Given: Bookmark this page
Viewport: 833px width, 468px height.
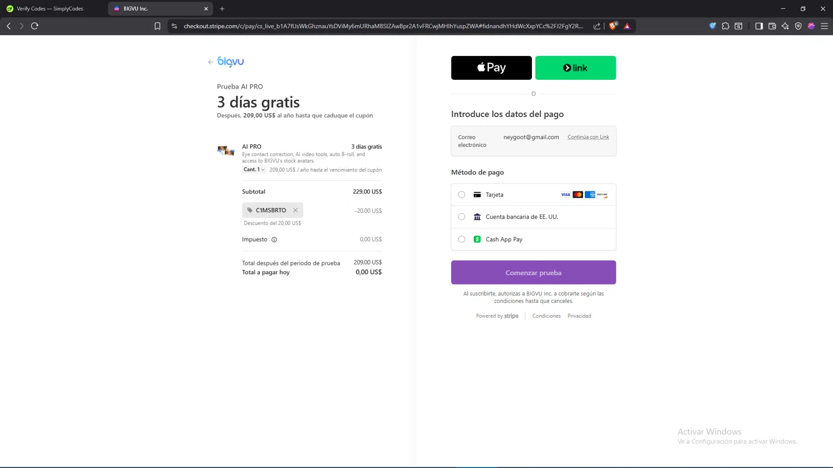Looking at the screenshot, I should point(158,26).
